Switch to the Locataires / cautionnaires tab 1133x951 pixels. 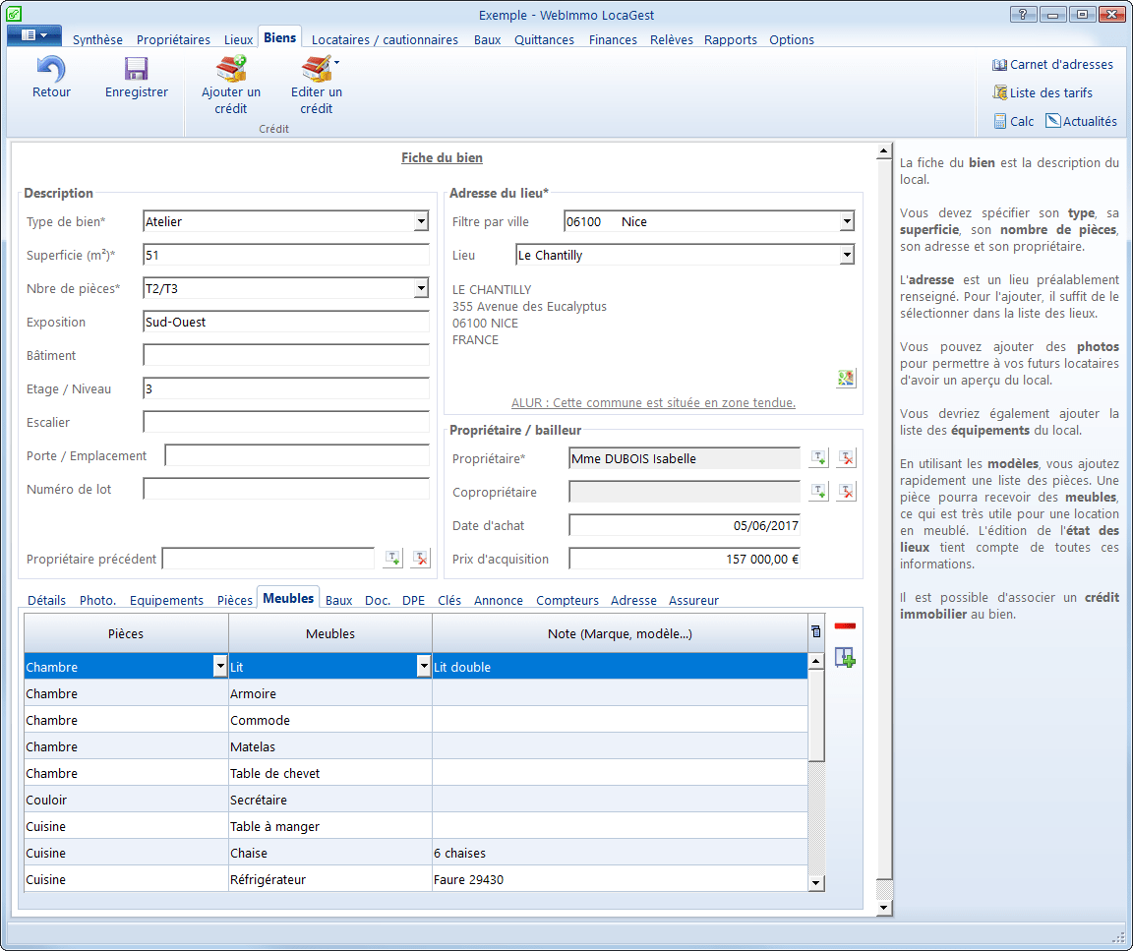click(385, 40)
